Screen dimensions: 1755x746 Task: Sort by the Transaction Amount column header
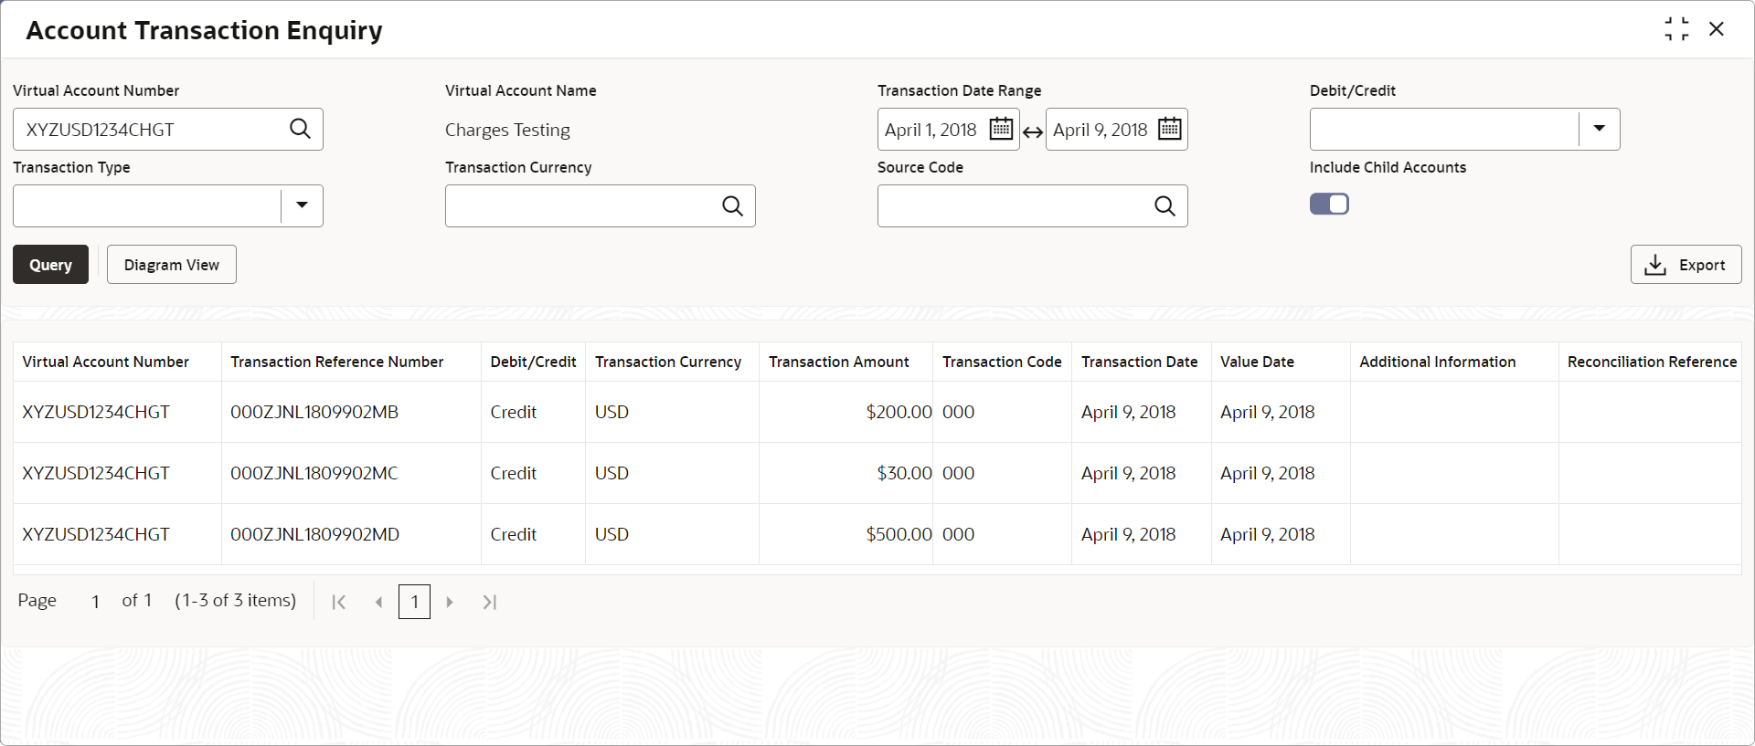[x=838, y=362]
